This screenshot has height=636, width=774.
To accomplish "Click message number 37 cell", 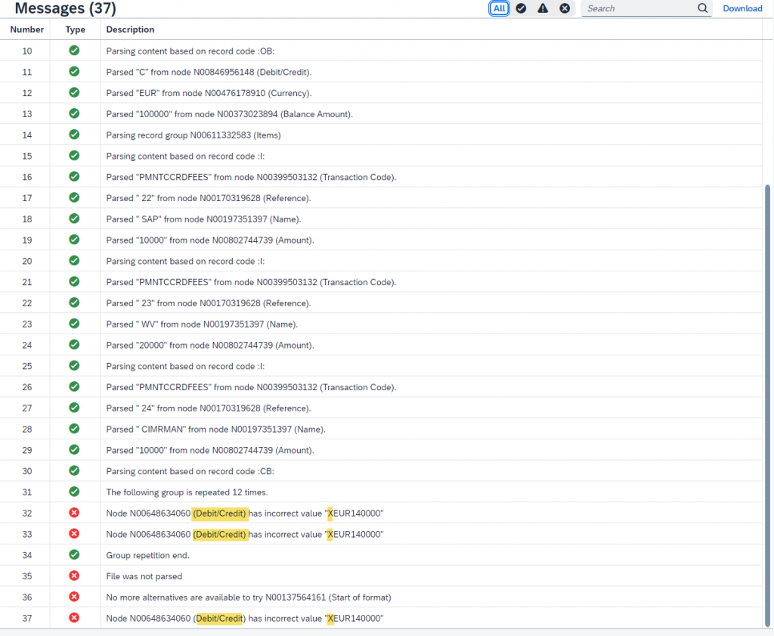I will tap(26, 618).
